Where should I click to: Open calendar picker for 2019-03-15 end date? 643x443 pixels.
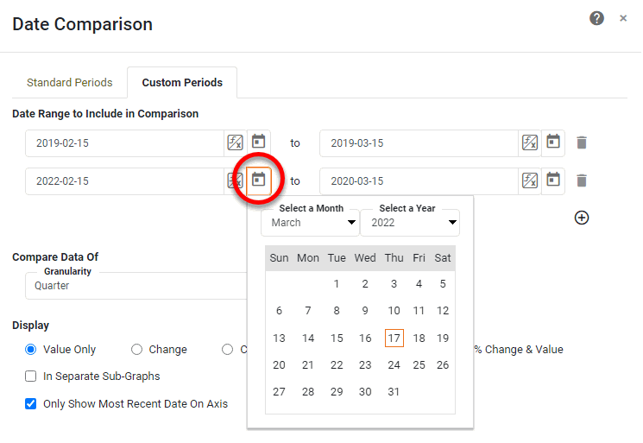pyautogui.click(x=553, y=142)
